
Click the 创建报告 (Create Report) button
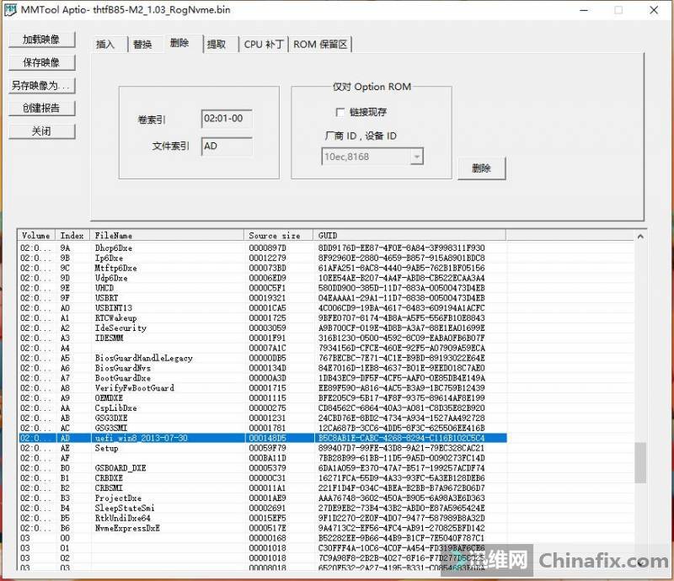tap(41, 109)
